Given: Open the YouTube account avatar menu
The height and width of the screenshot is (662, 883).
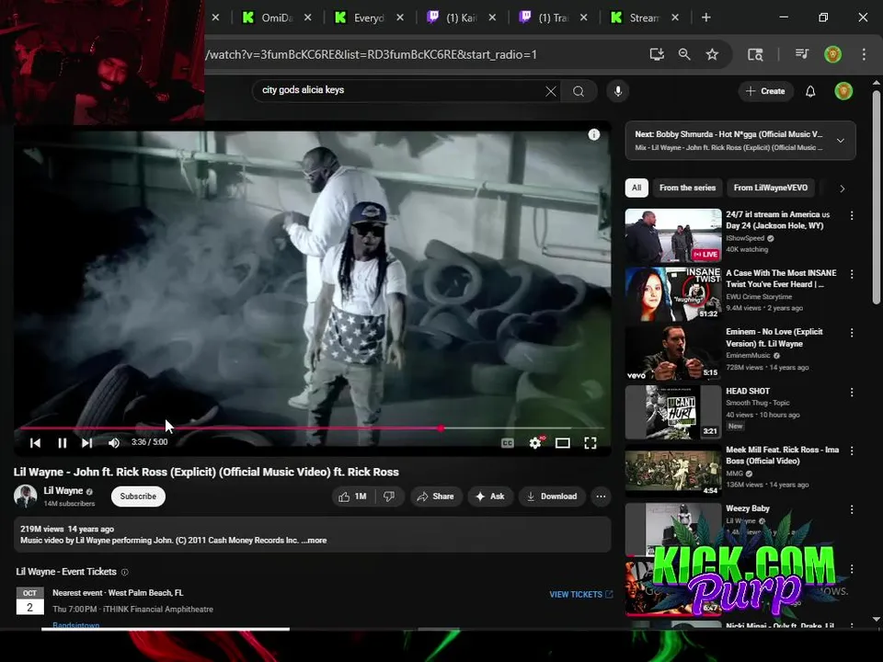Looking at the screenshot, I should coord(843,91).
